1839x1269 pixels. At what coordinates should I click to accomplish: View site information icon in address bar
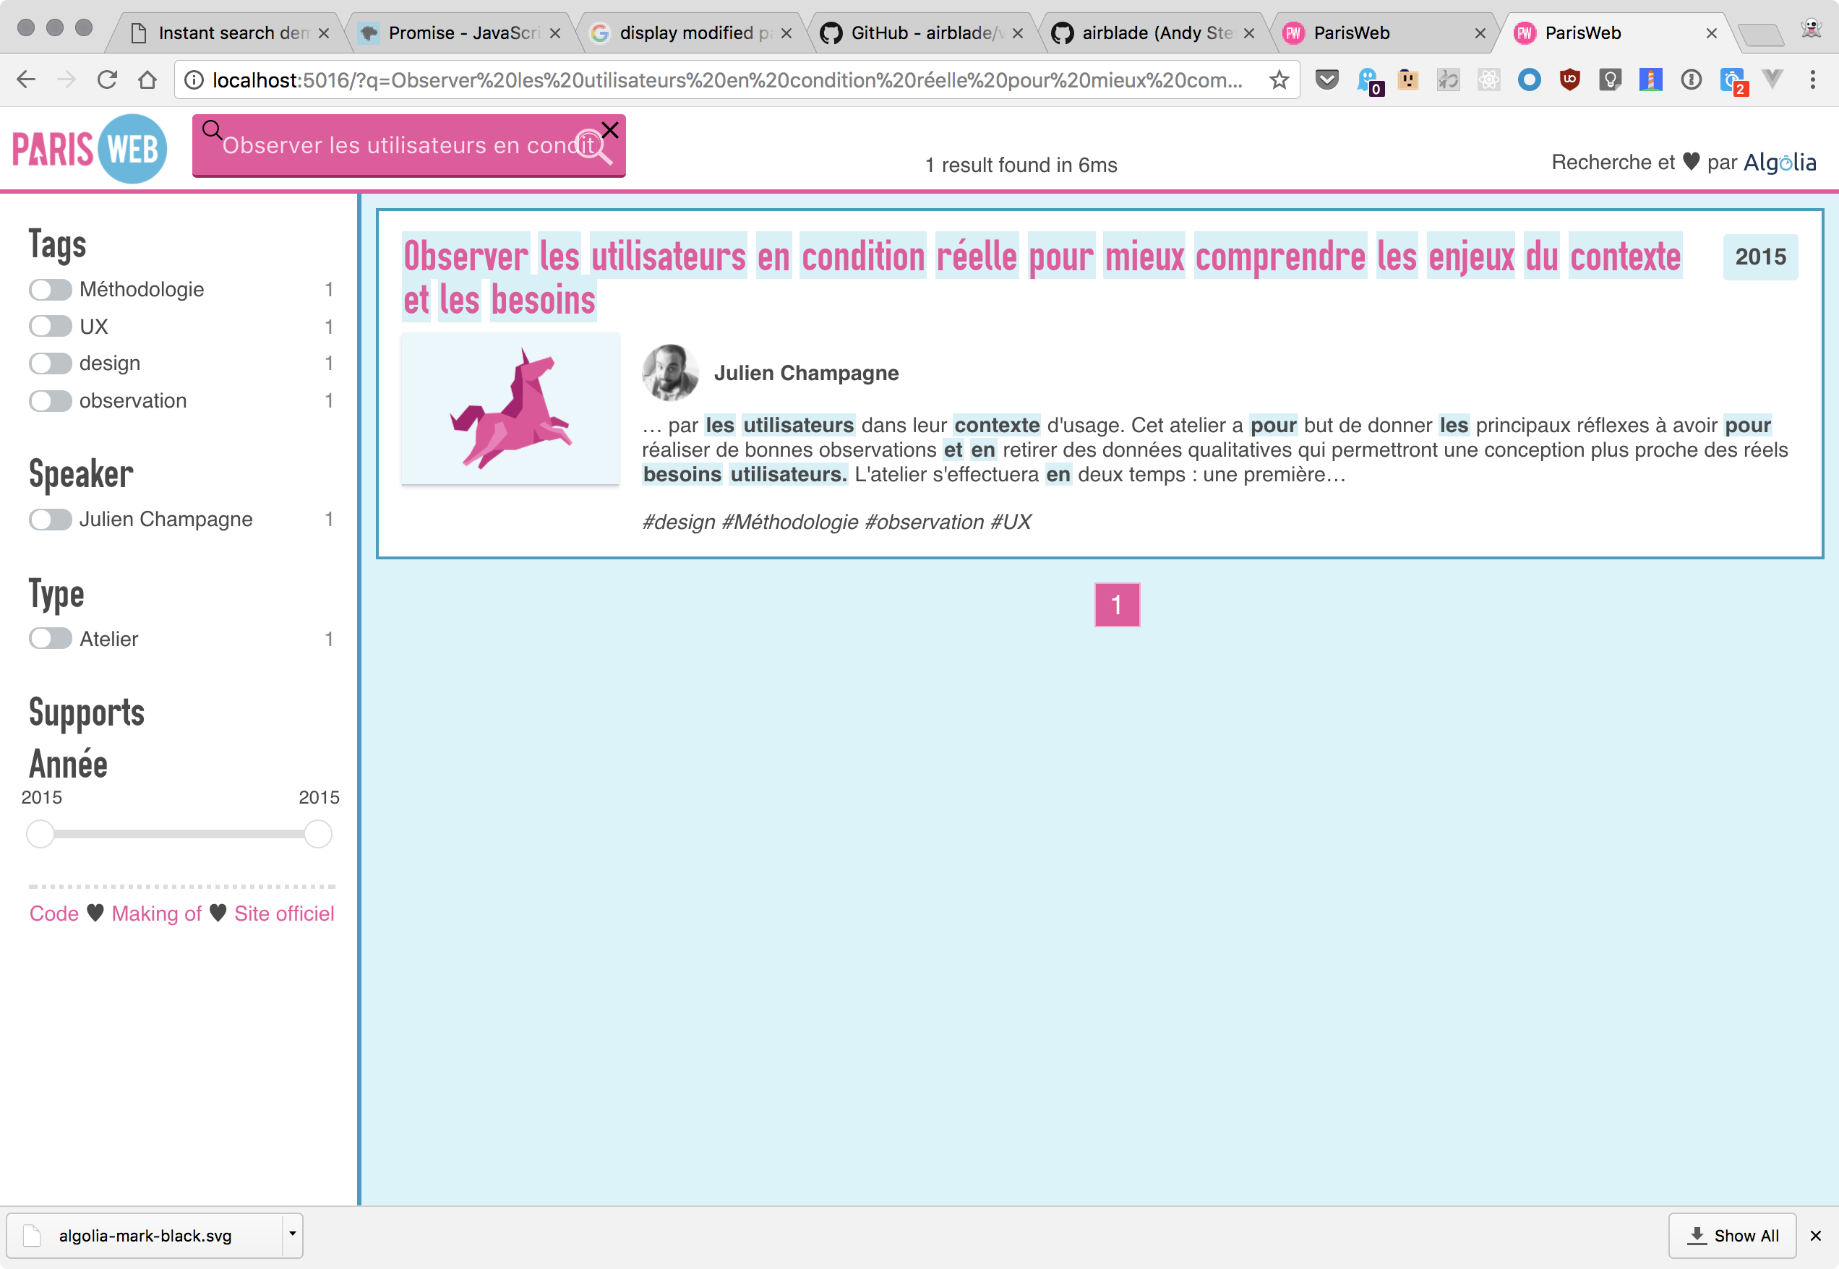[193, 79]
